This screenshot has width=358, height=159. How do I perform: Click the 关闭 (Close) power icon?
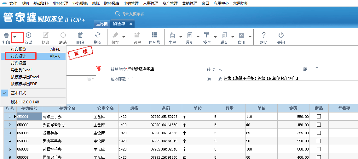click(x=281, y=36)
